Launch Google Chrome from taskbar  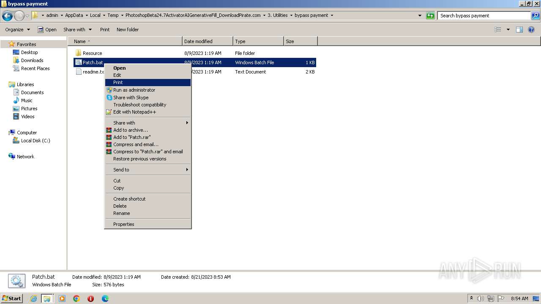[x=77, y=299]
